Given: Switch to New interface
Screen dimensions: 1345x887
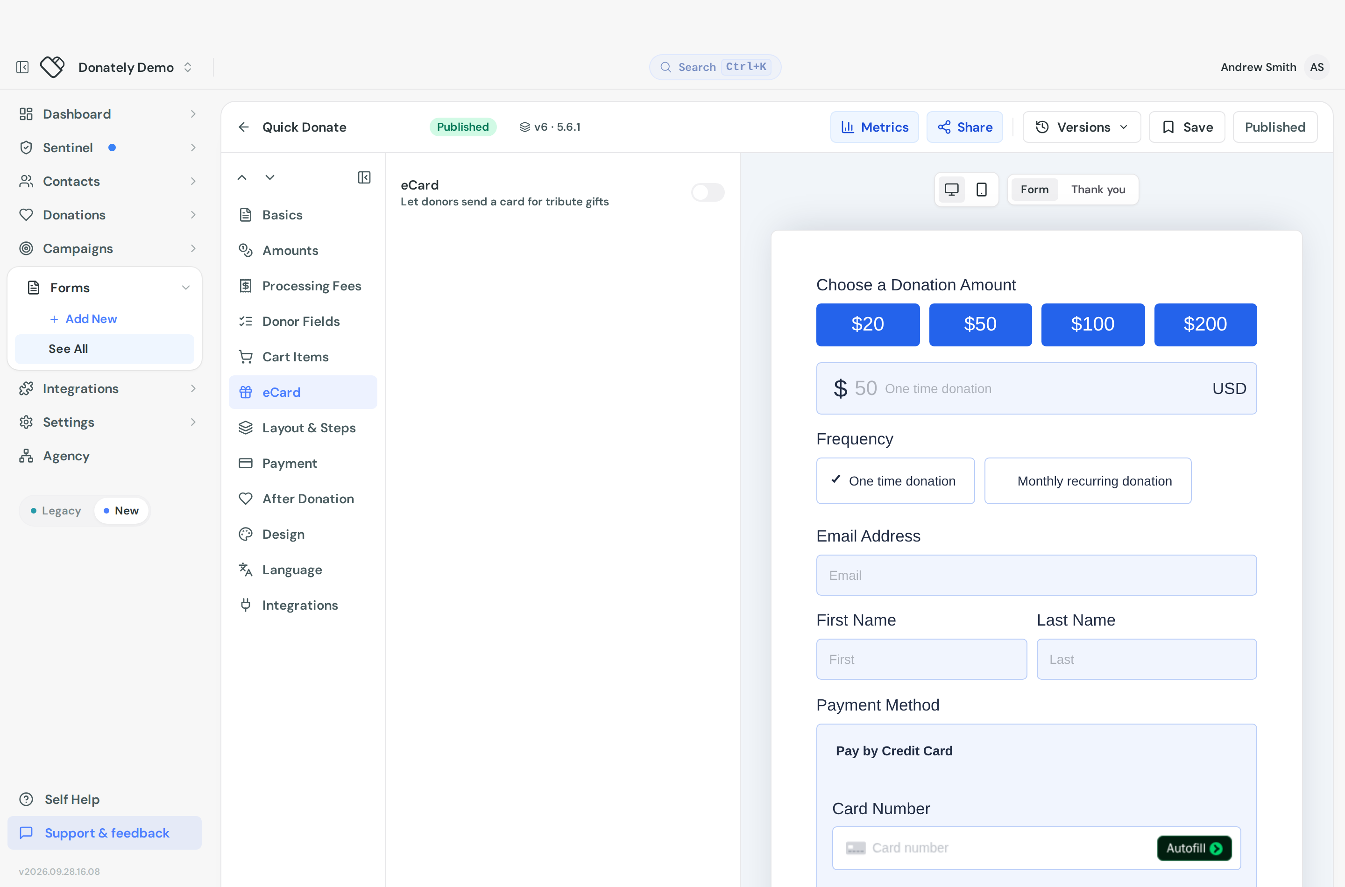Looking at the screenshot, I should (121, 511).
